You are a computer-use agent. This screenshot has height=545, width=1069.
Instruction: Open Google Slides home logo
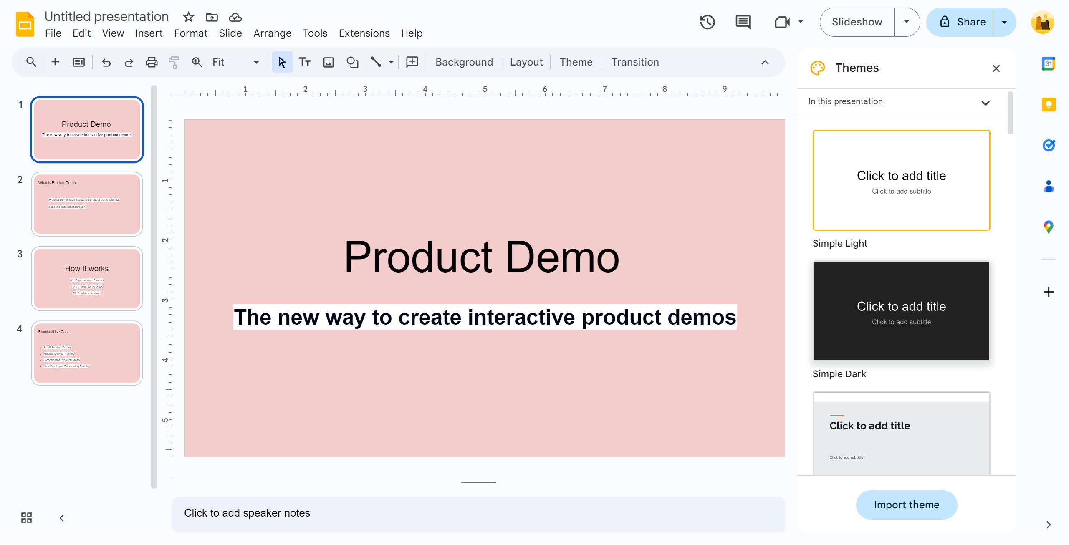click(25, 24)
